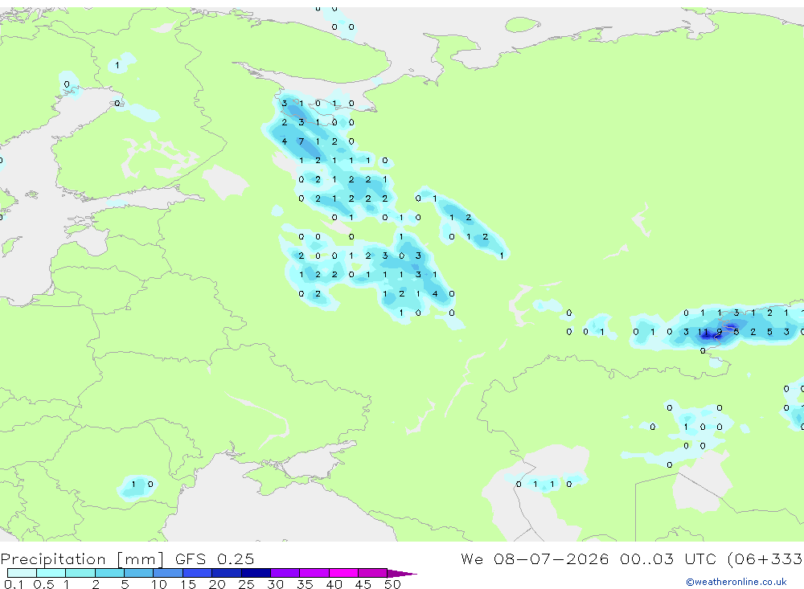Pick the 15–20 mm legend swatch
Screen dimensions: 804x589
click(198, 573)
